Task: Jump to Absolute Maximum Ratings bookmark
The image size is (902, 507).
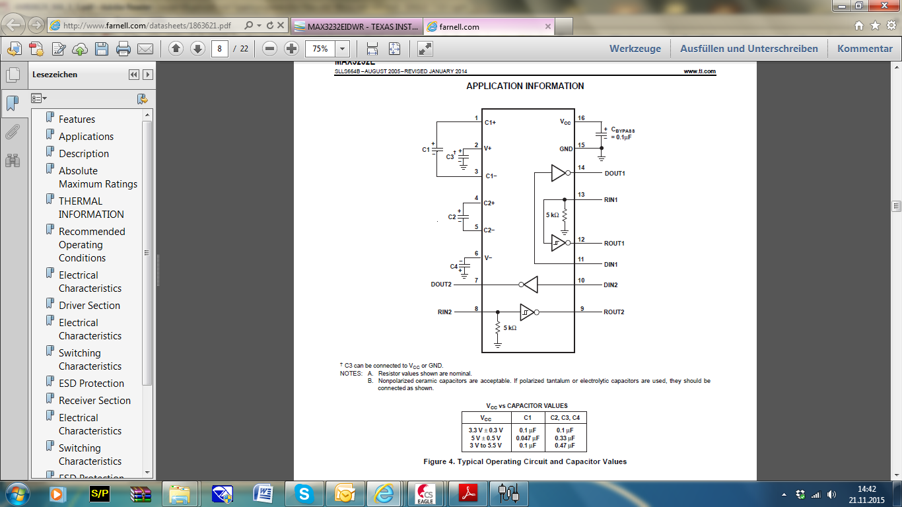Action: tap(98, 178)
